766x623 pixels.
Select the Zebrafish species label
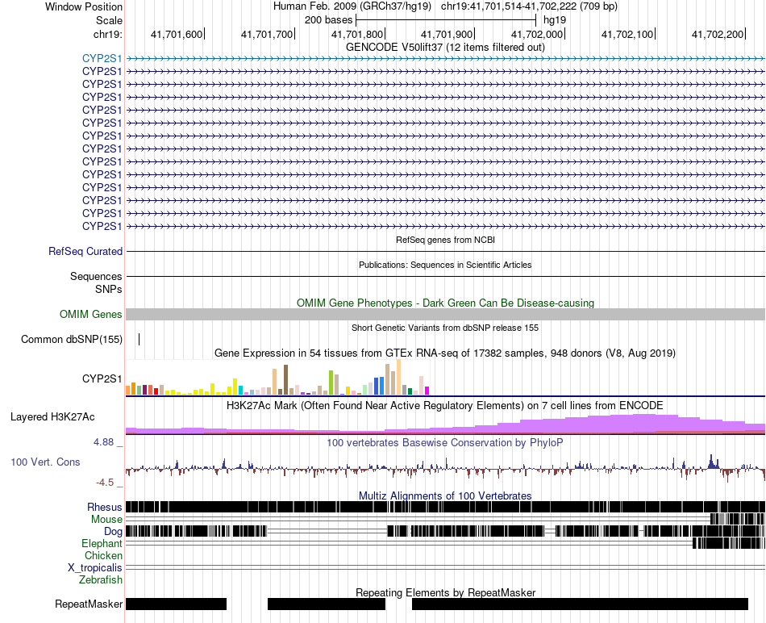[101, 580]
